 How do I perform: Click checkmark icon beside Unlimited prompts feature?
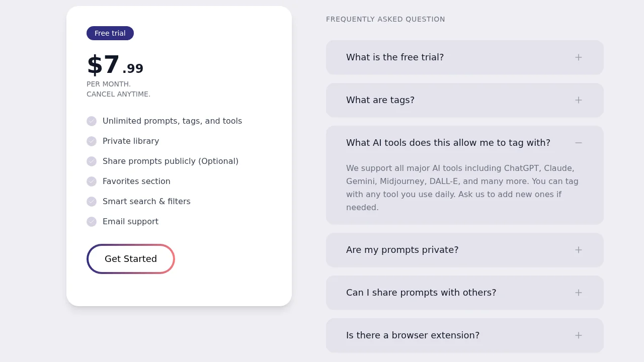point(92,121)
